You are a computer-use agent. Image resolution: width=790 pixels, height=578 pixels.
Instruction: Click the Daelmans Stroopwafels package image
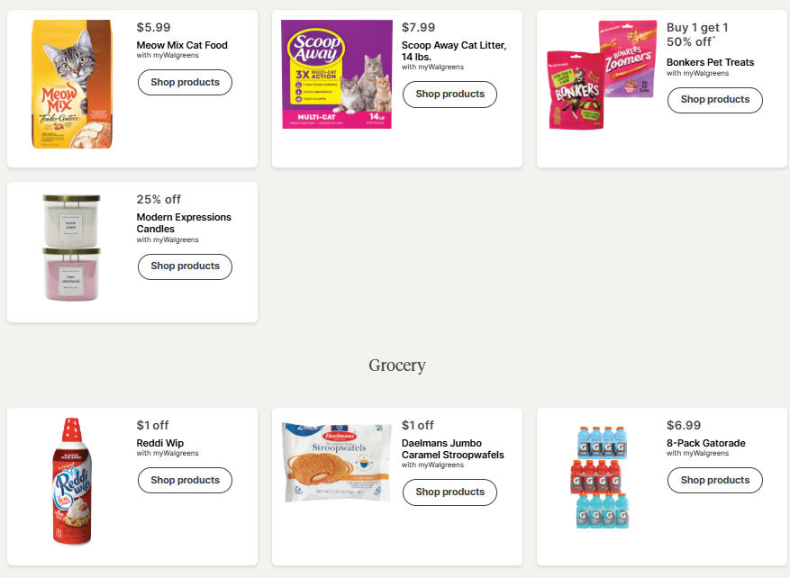337,461
